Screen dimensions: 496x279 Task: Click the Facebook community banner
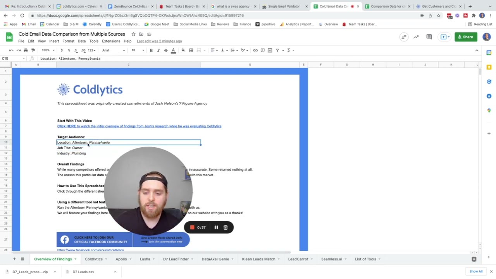123,239
